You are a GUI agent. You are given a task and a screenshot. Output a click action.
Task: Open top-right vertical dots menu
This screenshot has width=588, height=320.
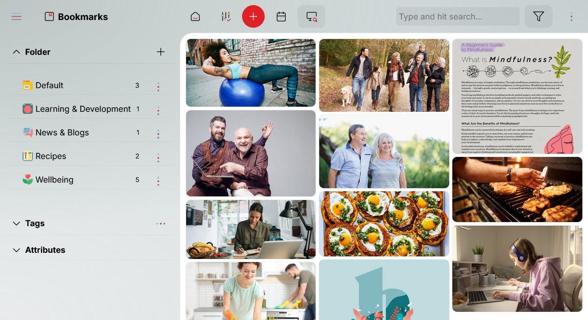tap(571, 17)
